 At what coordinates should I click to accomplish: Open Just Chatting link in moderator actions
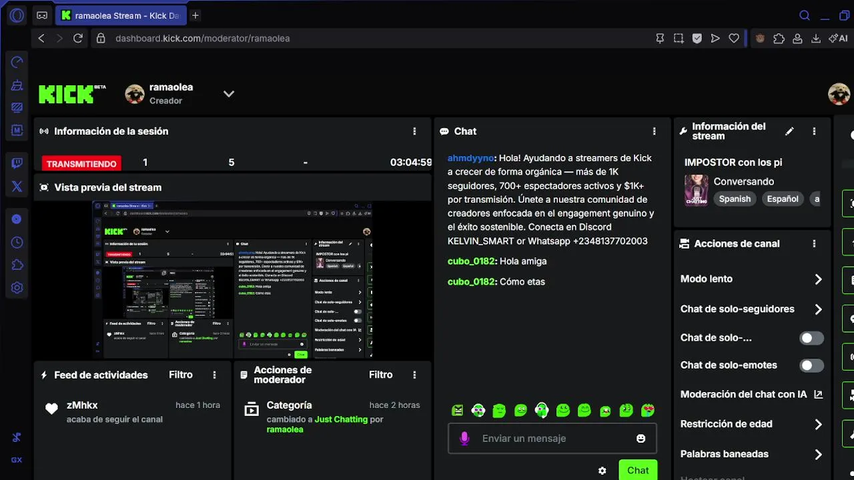[x=341, y=419]
